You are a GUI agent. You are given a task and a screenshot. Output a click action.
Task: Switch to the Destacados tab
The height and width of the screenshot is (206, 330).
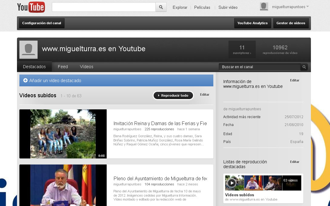[x=34, y=67]
